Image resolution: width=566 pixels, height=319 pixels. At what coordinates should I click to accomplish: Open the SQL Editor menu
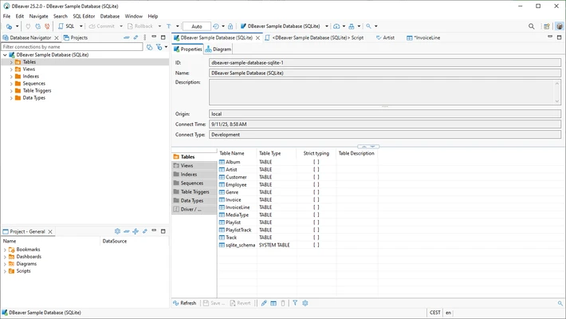click(84, 16)
